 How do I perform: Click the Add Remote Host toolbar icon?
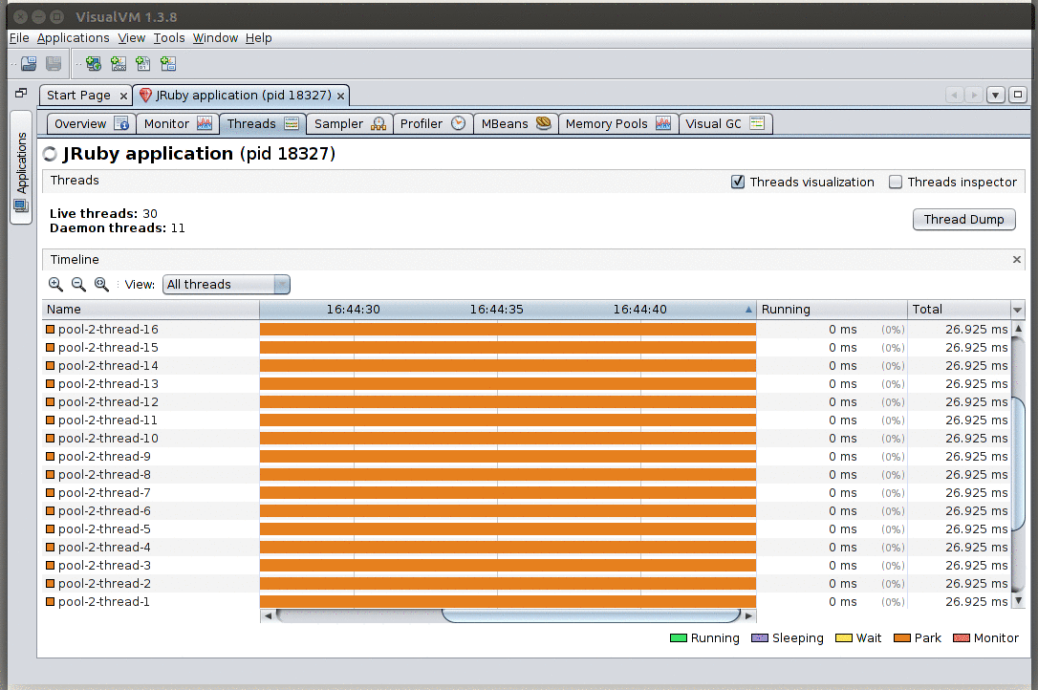click(94, 64)
